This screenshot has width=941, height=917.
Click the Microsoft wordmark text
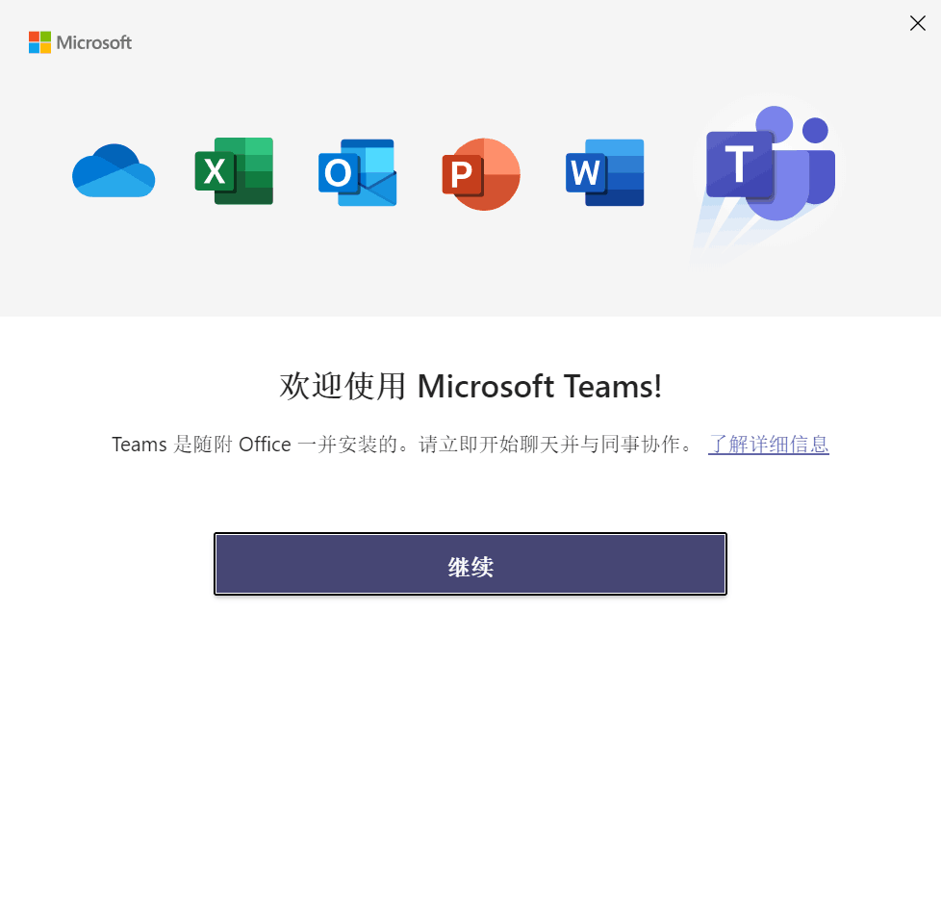[94, 42]
